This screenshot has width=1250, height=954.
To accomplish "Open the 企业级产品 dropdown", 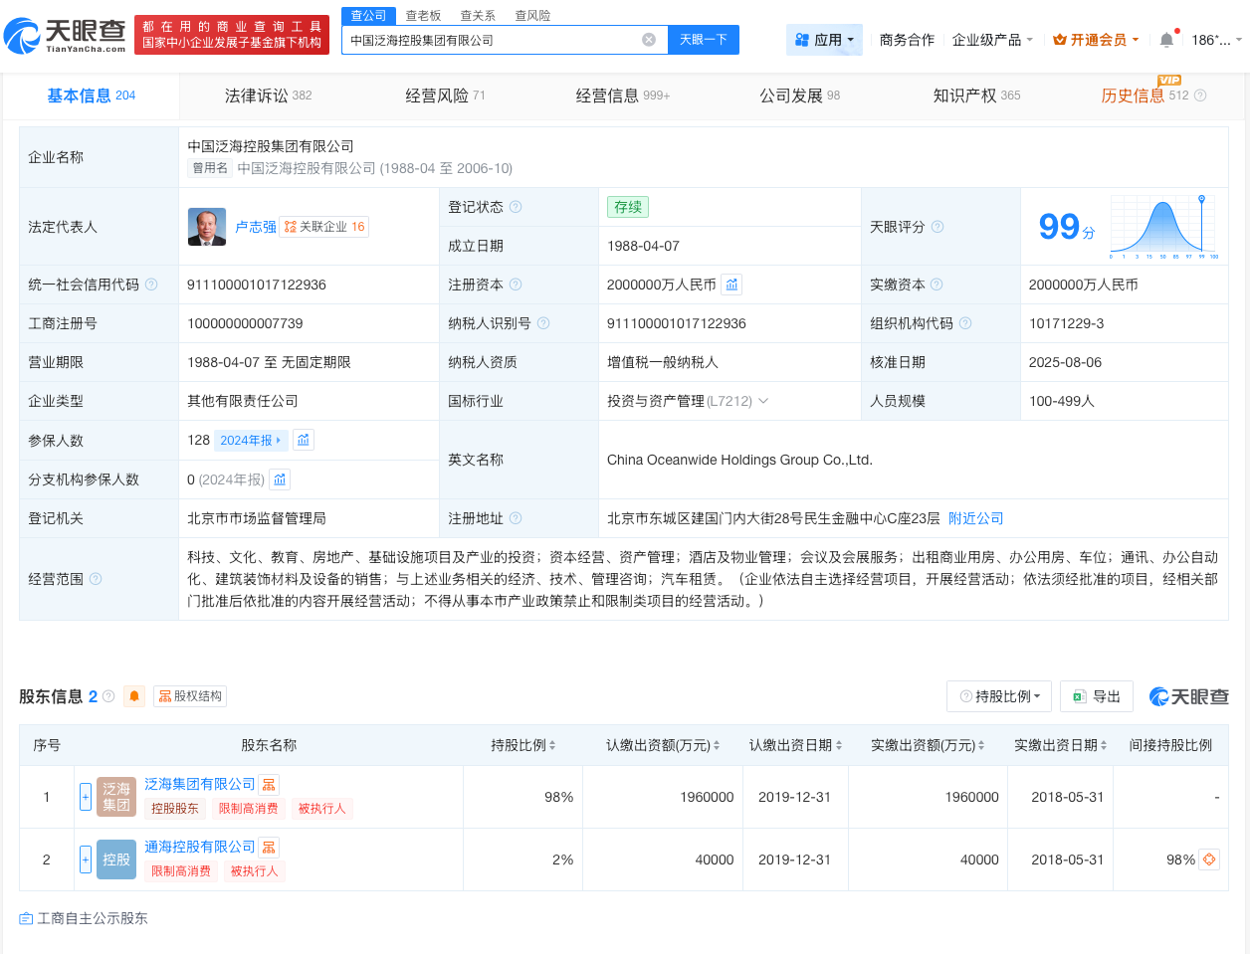I will [x=992, y=40].
